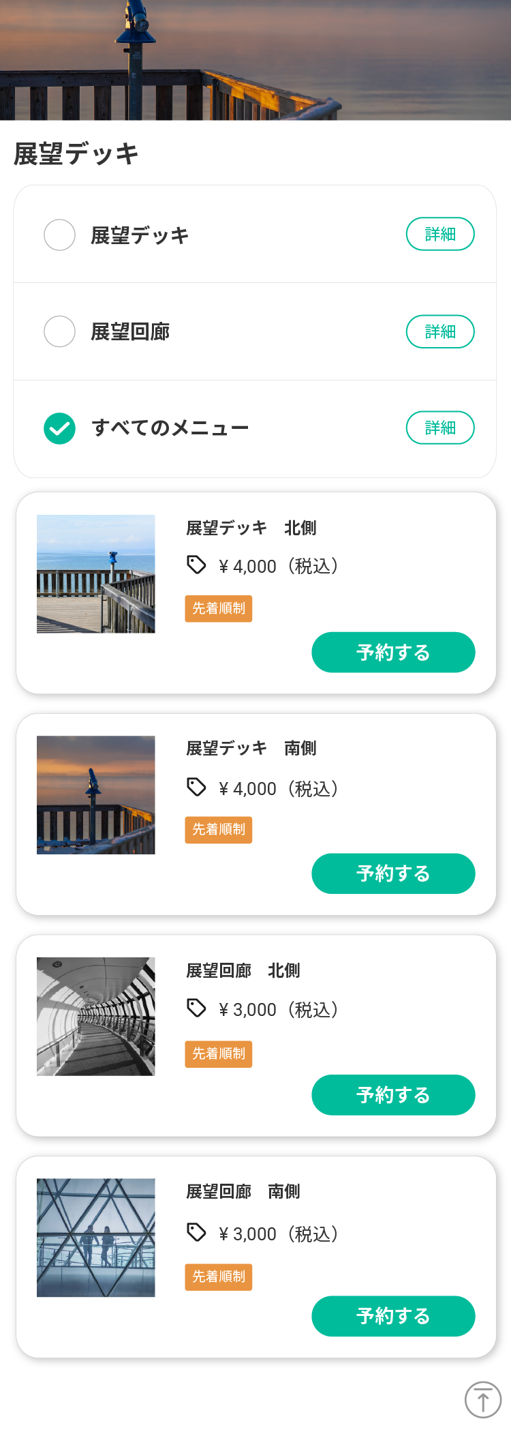The height and width of the screenshot is (1436, 511).
Task: Click price tag icon for 展望デッキ 南側
Action: click(196, 787)
